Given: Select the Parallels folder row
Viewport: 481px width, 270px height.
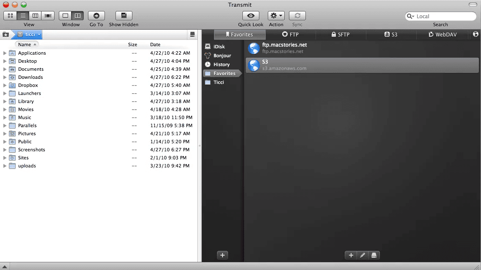Looking at the screenshot, I should click(99, 125).
